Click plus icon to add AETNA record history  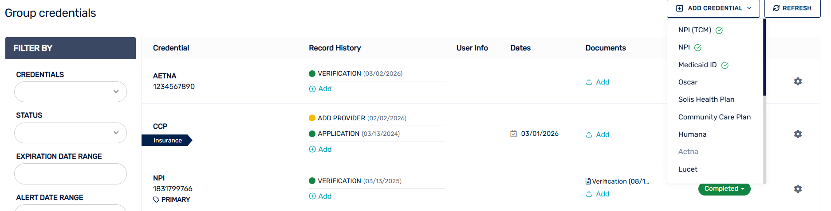(312, 89)
